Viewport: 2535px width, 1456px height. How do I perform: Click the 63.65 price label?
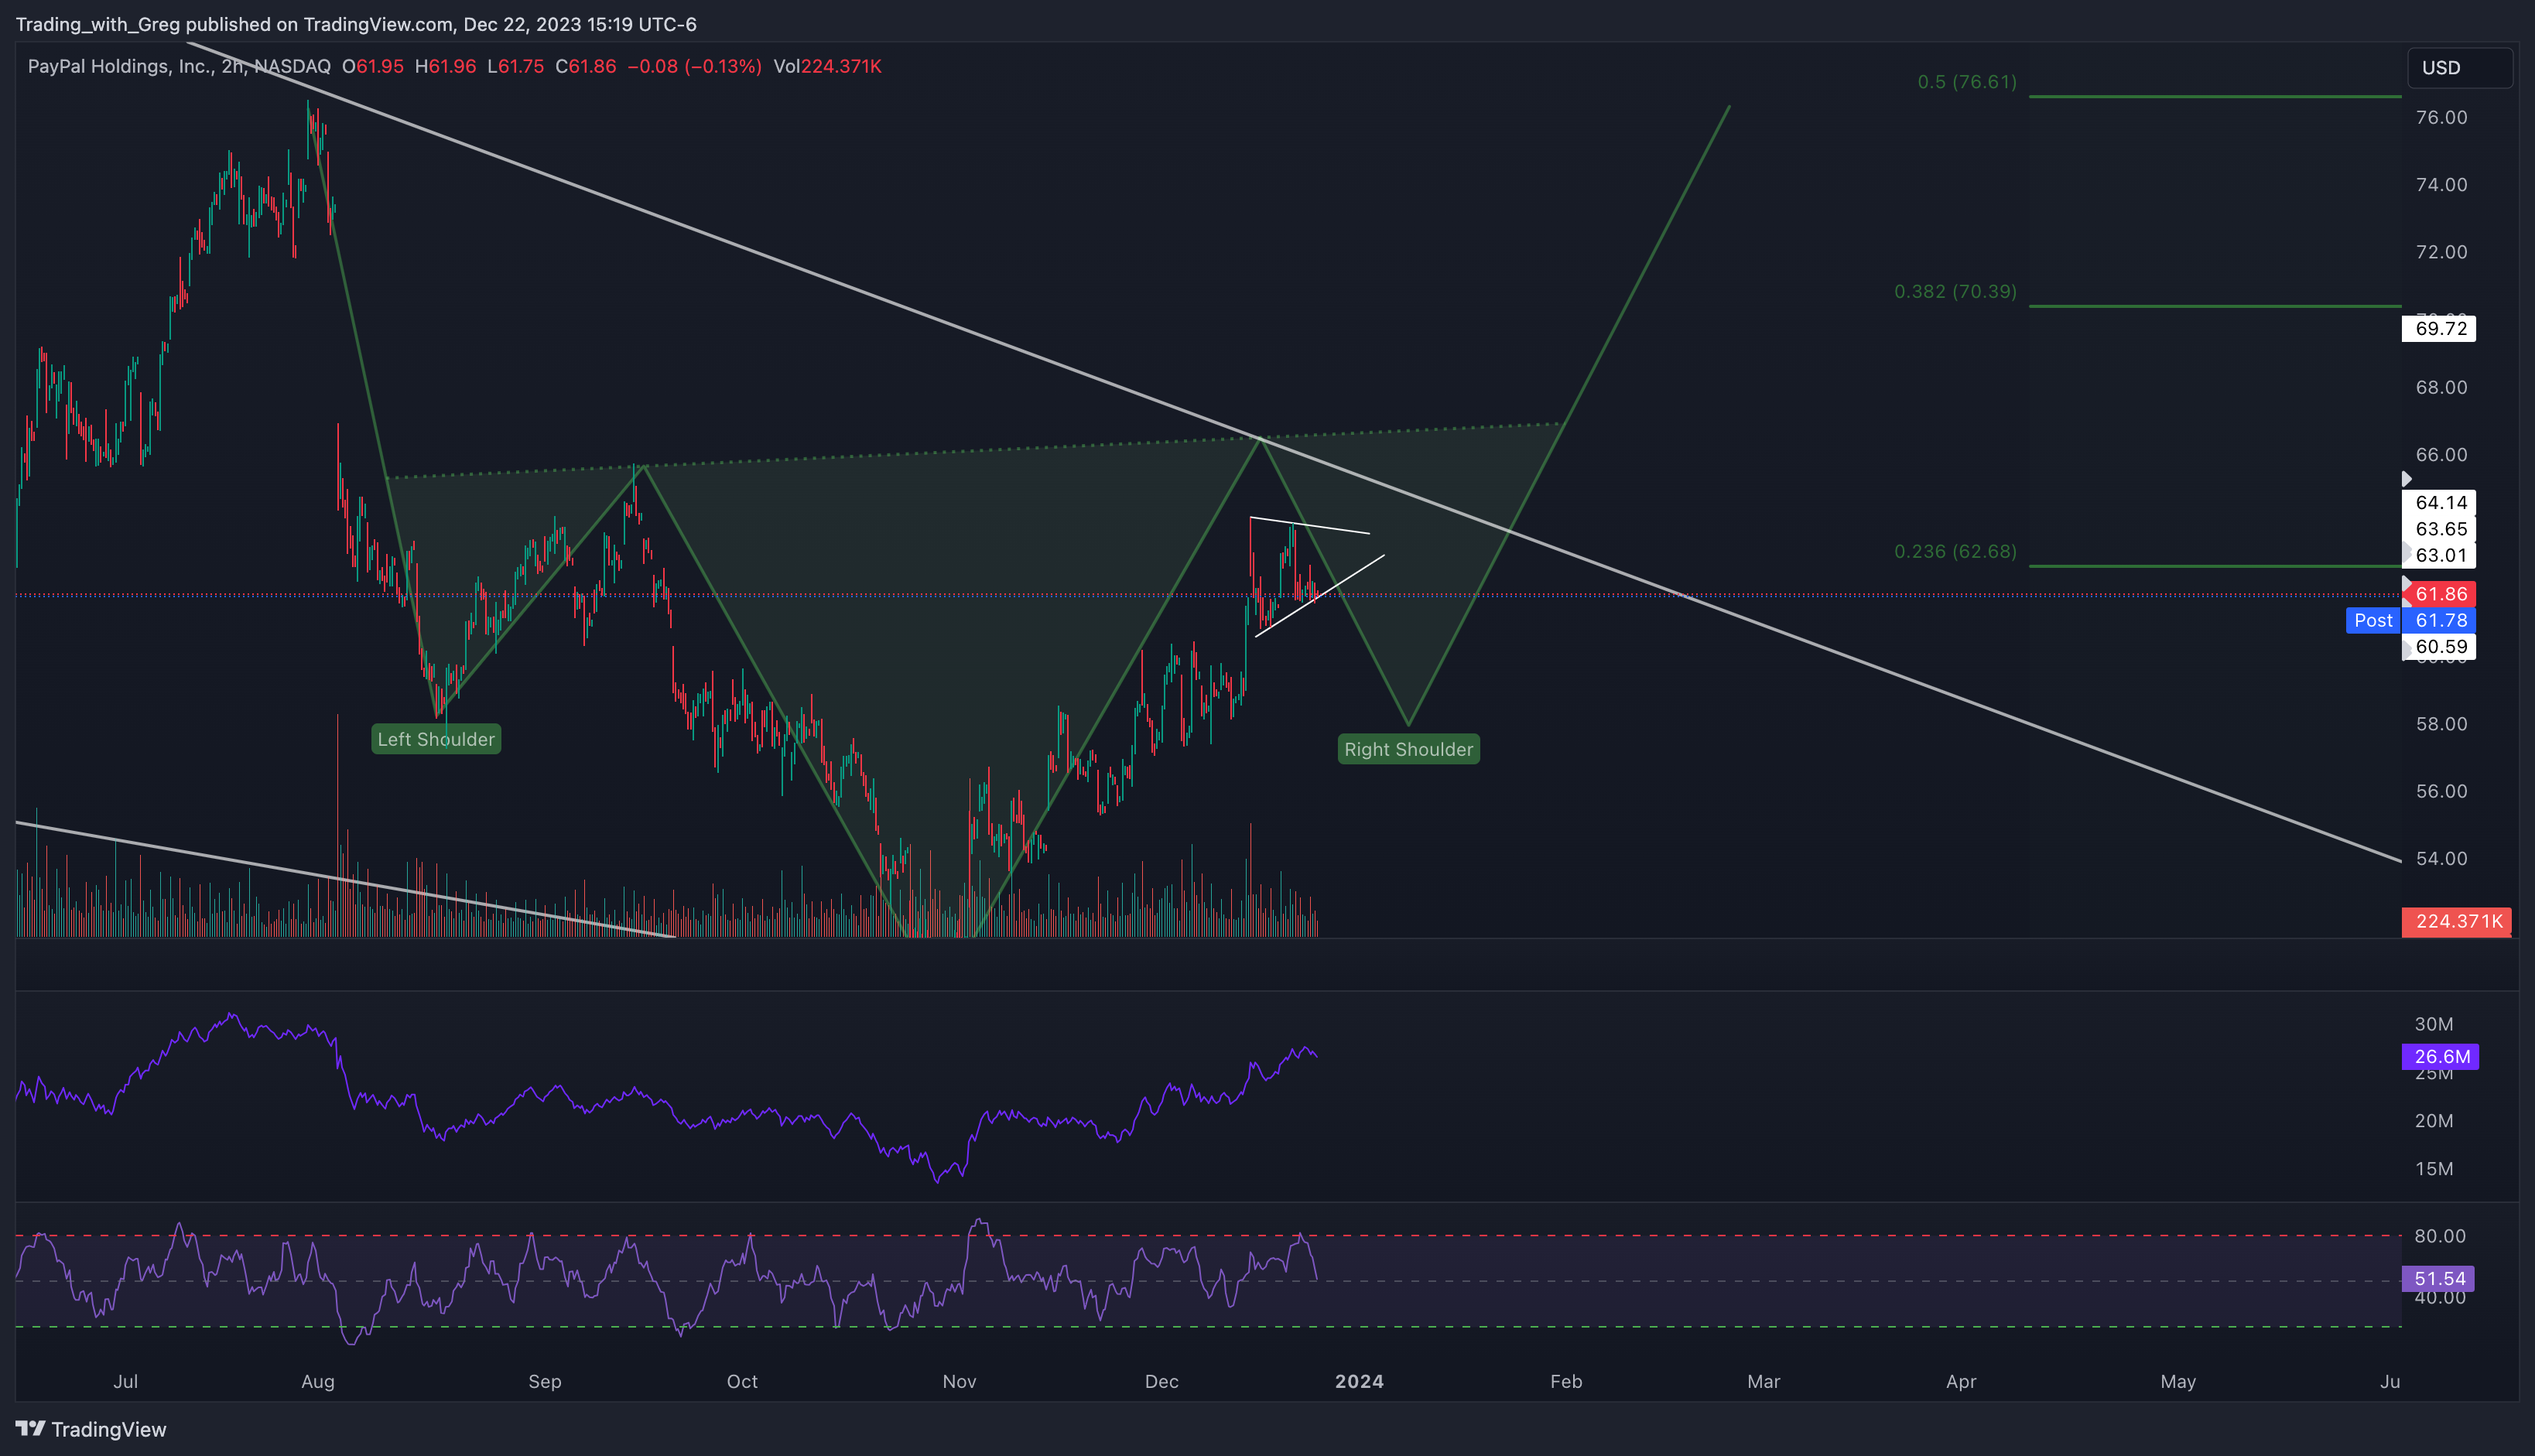(2439, 529)
